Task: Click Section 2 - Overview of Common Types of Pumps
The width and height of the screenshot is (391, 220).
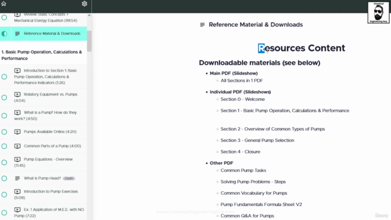Action: pyautogui.click(x=273, y=129)
